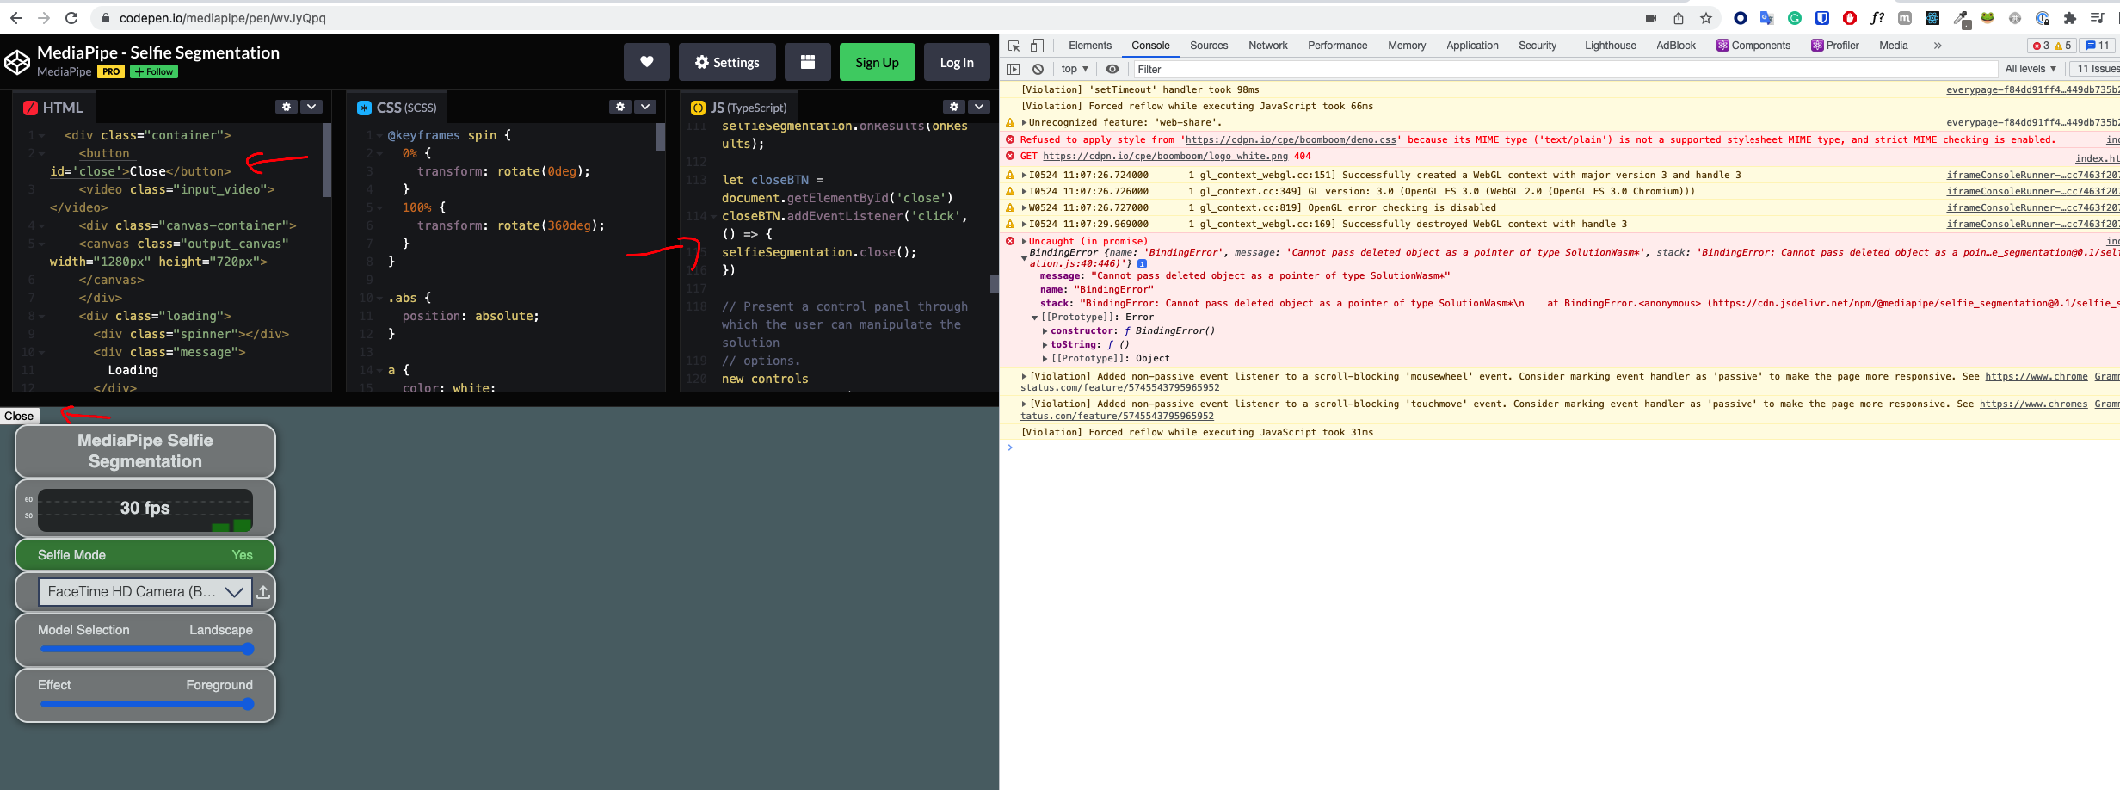
Task: Open the red AdBlock hand extension icon
Action: [1850, 18]
